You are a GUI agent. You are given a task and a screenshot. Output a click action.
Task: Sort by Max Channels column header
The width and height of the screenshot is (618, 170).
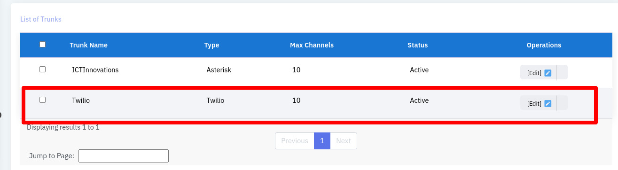pos(312,45)
